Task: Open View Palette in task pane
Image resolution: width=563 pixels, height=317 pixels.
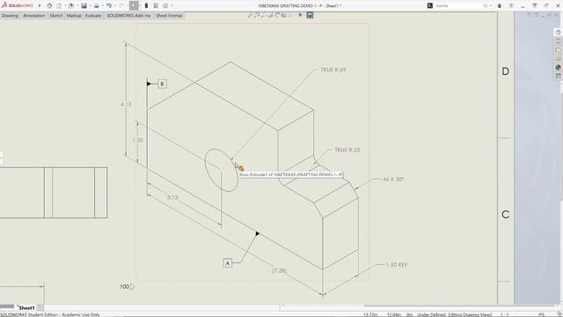Action: coord(558,58)
